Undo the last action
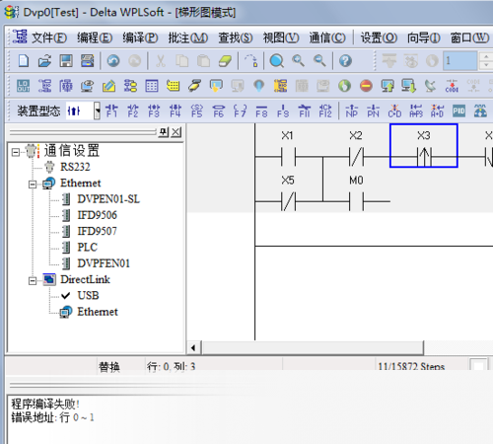The height and width of the screenshot is (444, 493). 113,61
